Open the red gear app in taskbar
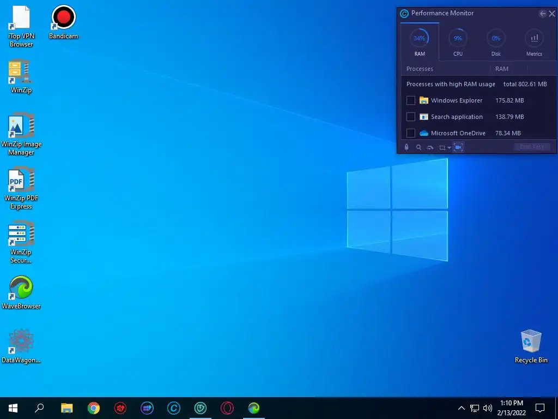This screenshot has height=419, width=558. 120,408
